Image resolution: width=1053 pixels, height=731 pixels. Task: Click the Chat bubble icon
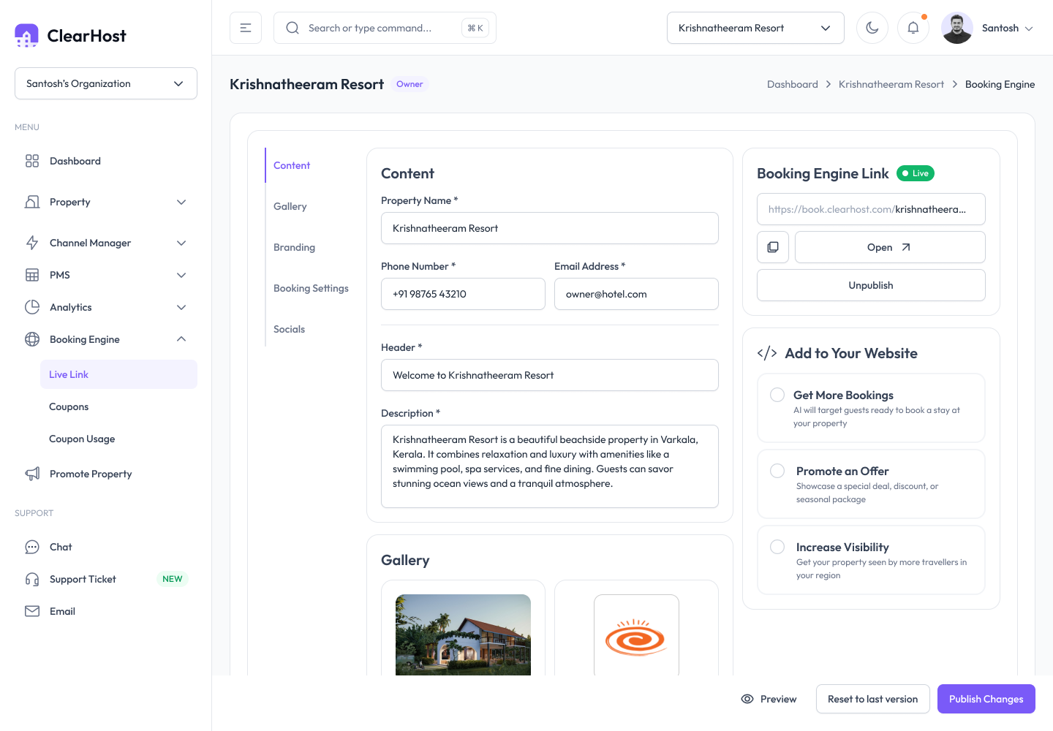32,547
